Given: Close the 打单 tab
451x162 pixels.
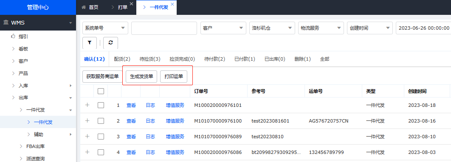Looking at the screenshot, I should coord(132,4).
